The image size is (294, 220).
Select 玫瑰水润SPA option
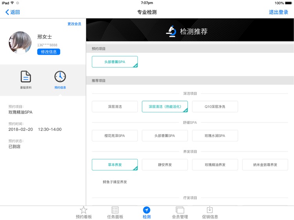tap(215, 135)
